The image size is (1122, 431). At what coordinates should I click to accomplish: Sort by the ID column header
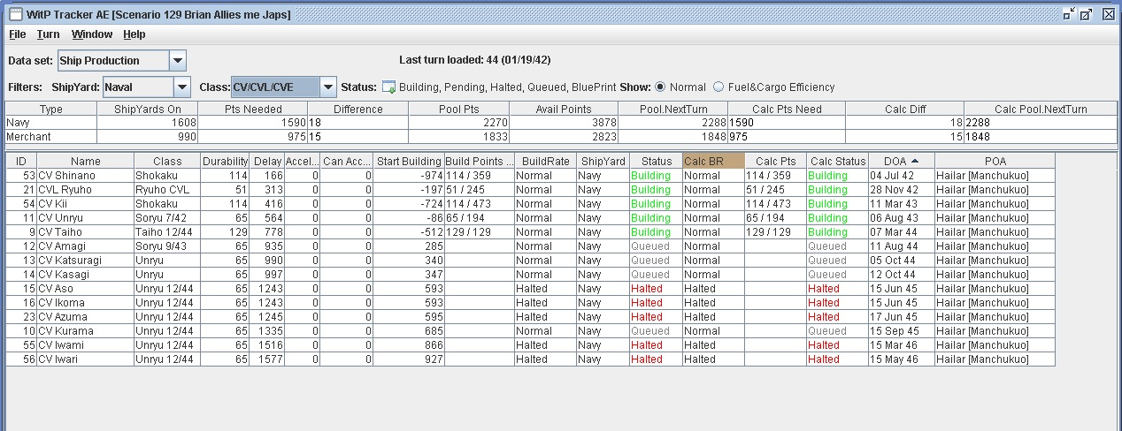pos(21,161)
